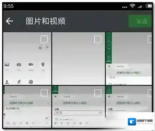Open thumbnail showing chat attachment icons panel
This screenshot has width=155, height=131.
click(x=27, y=58)
